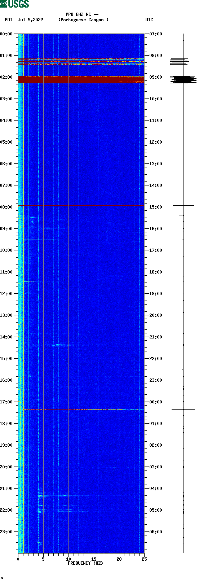Click the 10 Hz frequency axis label
199x582 pixels.
(68, 559)
